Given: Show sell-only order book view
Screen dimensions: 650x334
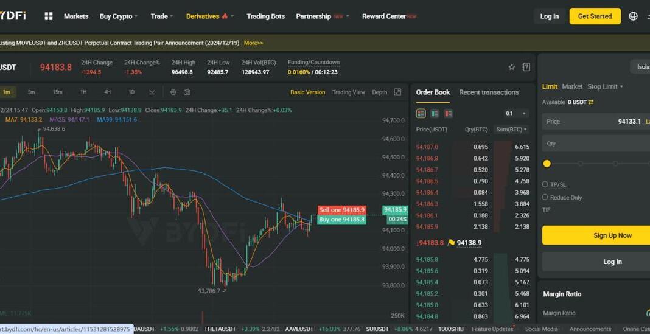Looking at the screenshot, I should [x=448, y=114].
